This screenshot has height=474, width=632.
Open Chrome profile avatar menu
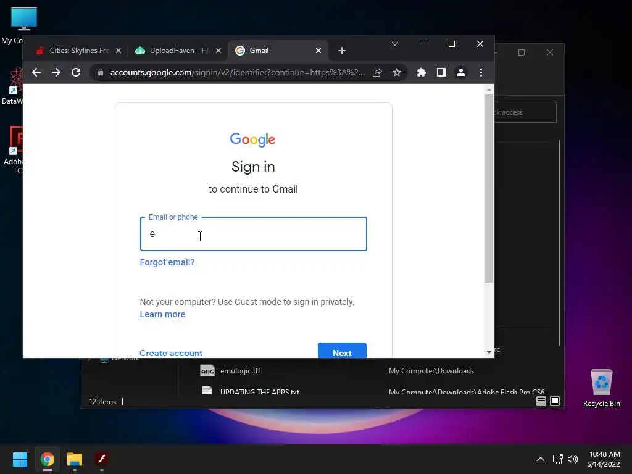click(x=460, y=73)
